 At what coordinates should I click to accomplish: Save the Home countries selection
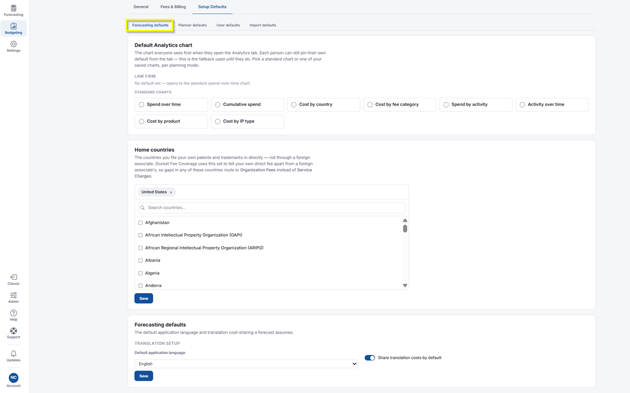pos(144,298)
